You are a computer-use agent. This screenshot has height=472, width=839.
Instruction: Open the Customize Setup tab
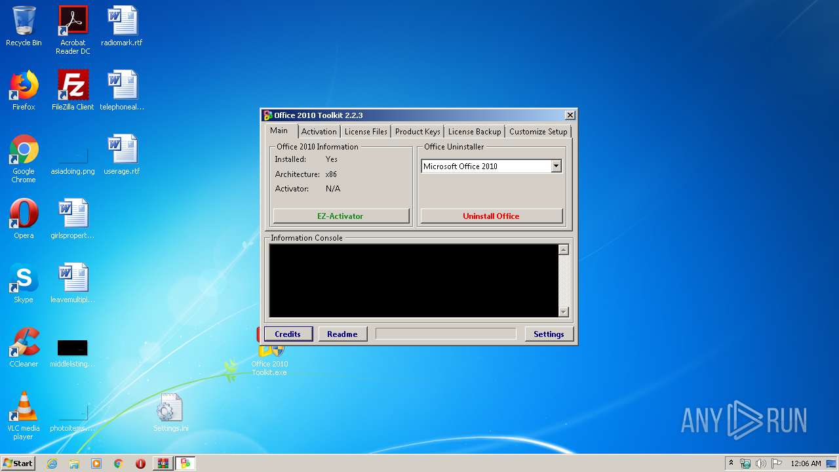pos(538,131)
